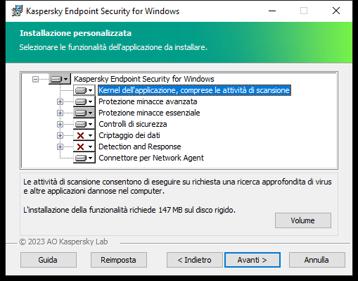
Task: Collapse the Kaspersky Endpoint Security root node
Action: click(x=35, y=79)
